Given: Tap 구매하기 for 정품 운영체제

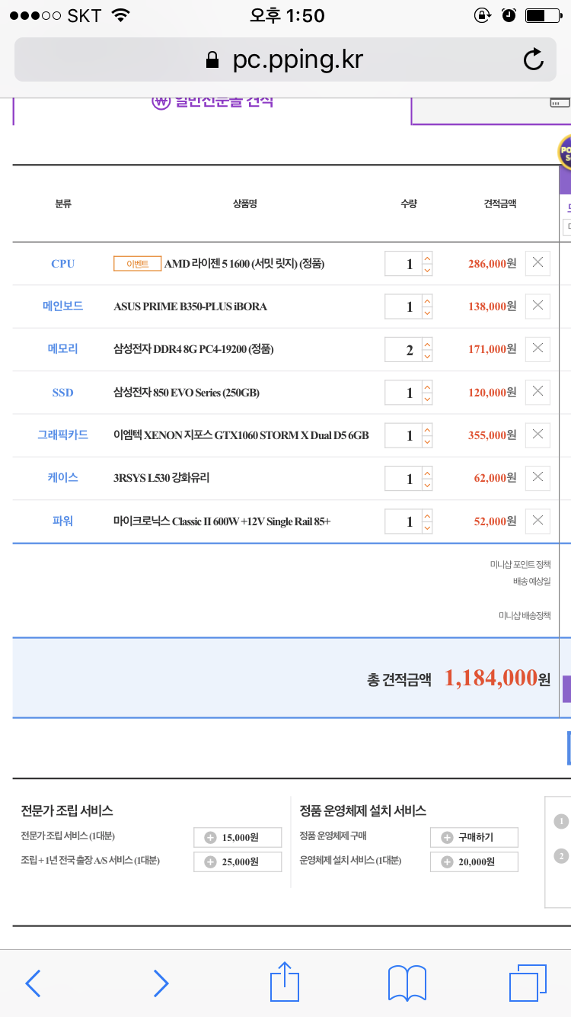Looking at the screenshot, I should coord(474,837).
